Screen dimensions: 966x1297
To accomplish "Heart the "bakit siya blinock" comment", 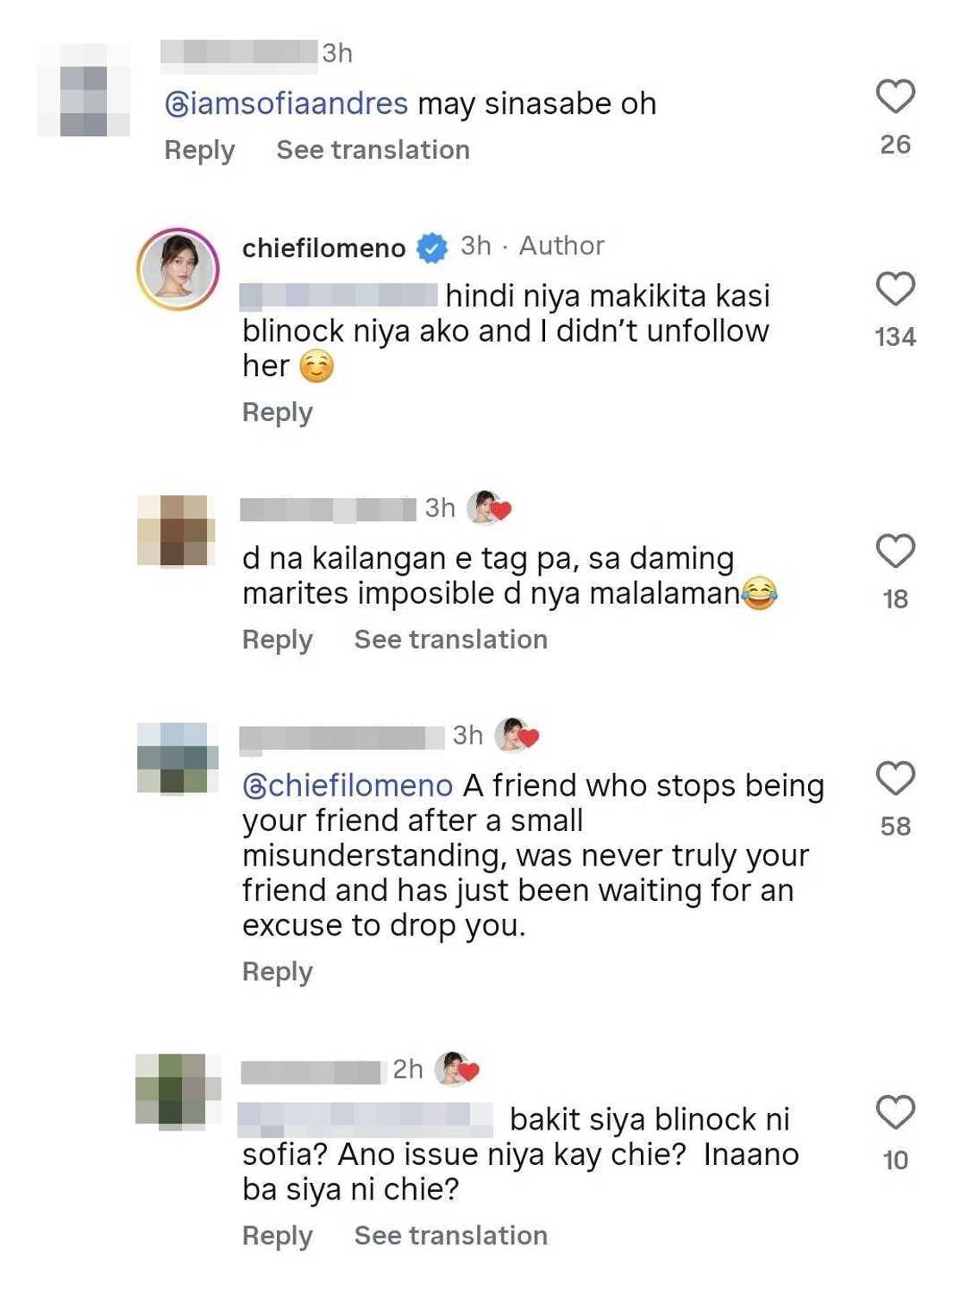I will (x=895, y=1112).
